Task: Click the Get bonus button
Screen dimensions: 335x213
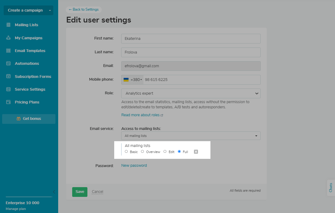Action: 29,119
